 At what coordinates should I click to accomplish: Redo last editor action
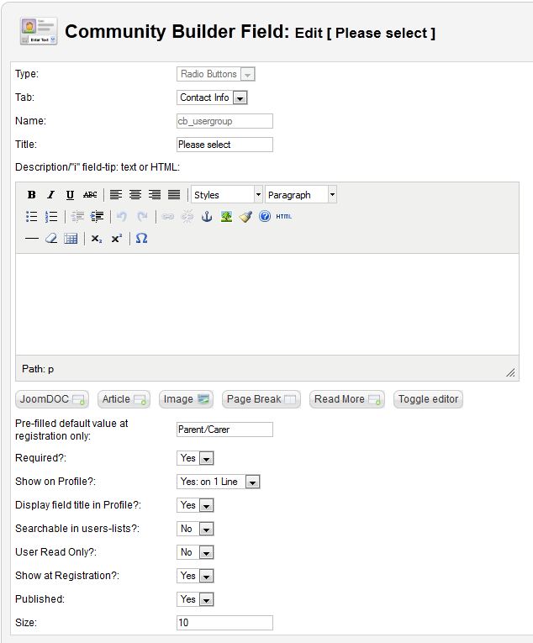[x=142, y=217]
